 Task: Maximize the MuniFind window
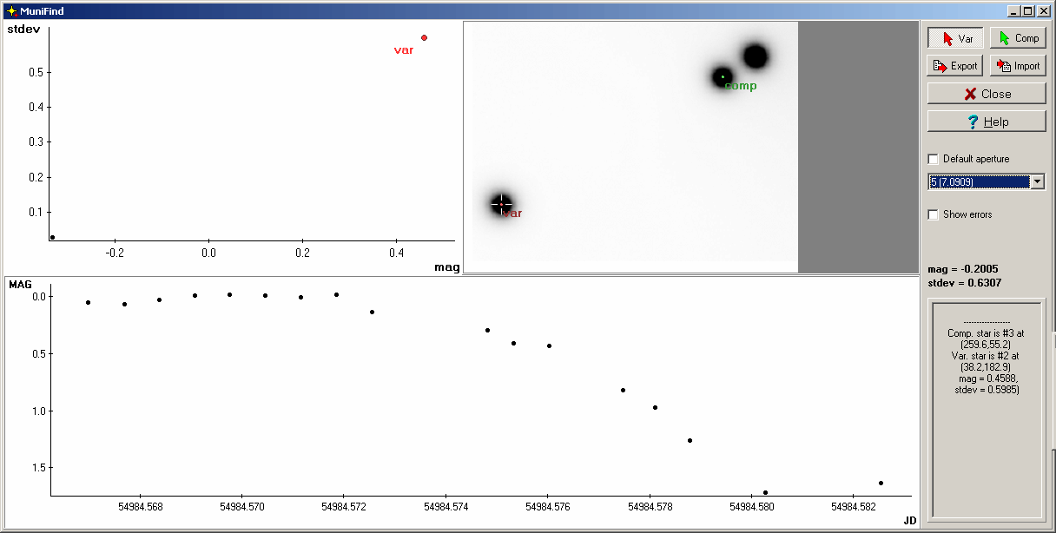(x=1027, y=11)
